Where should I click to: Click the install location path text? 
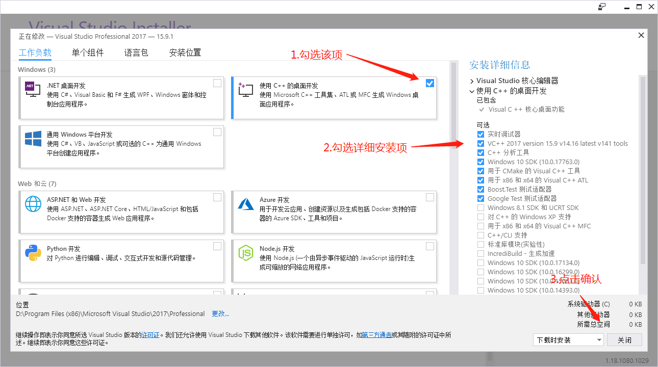coord(110,314)
